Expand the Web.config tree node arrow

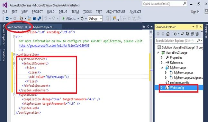coord(162,88)
